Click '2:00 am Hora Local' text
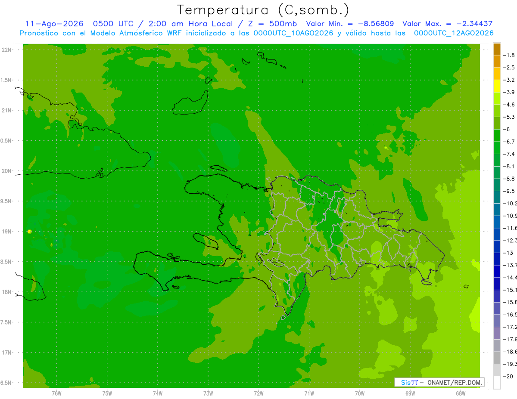The height and width of the screenshot is (399, 517). pos(190,24)
